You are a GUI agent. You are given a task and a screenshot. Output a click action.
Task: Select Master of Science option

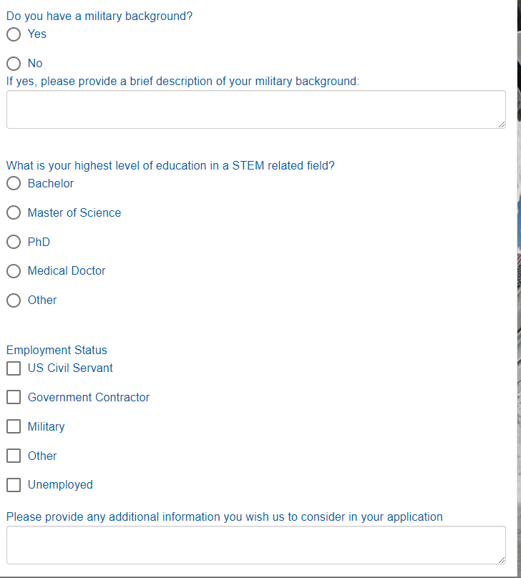14,213
